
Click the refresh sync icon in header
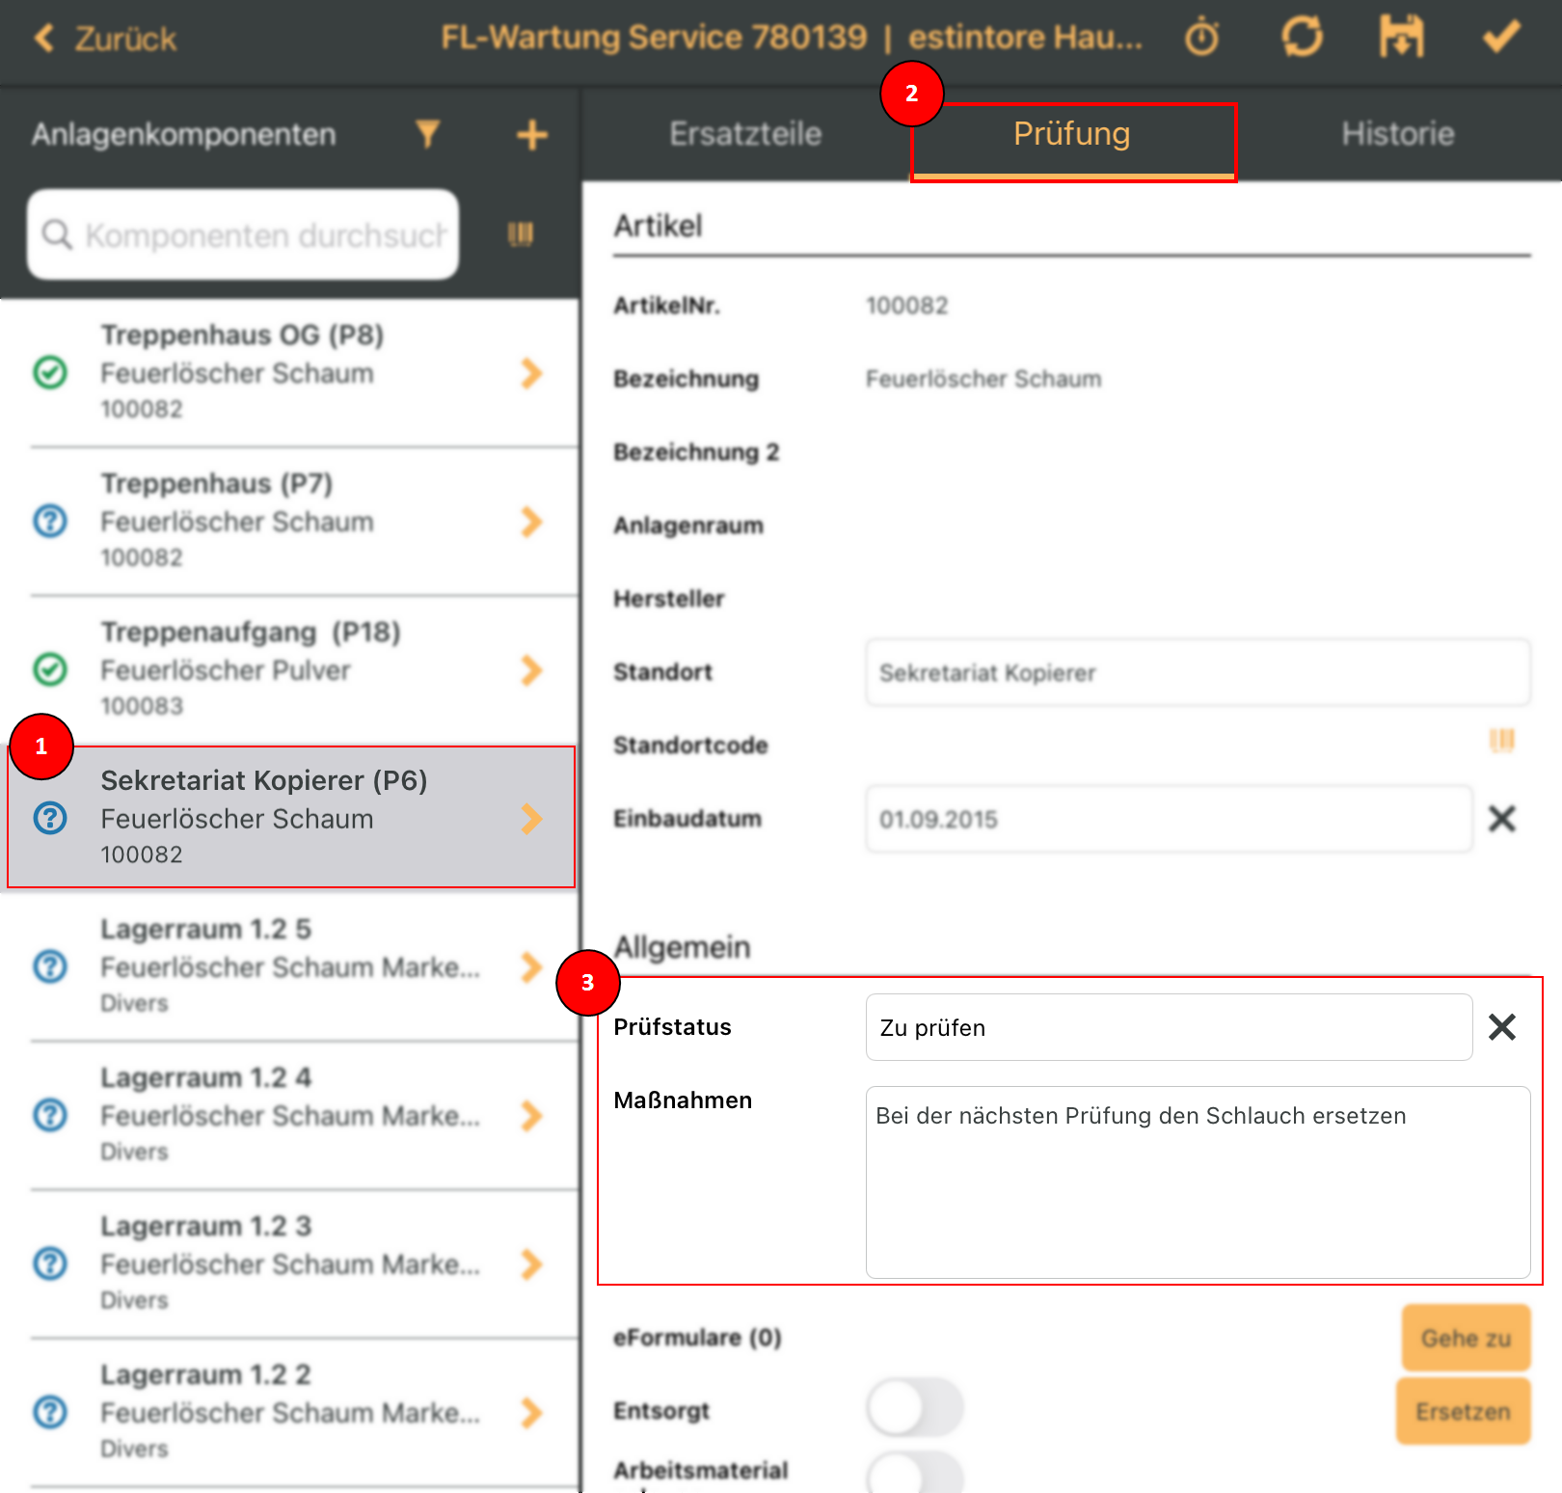click(1302, 39)
